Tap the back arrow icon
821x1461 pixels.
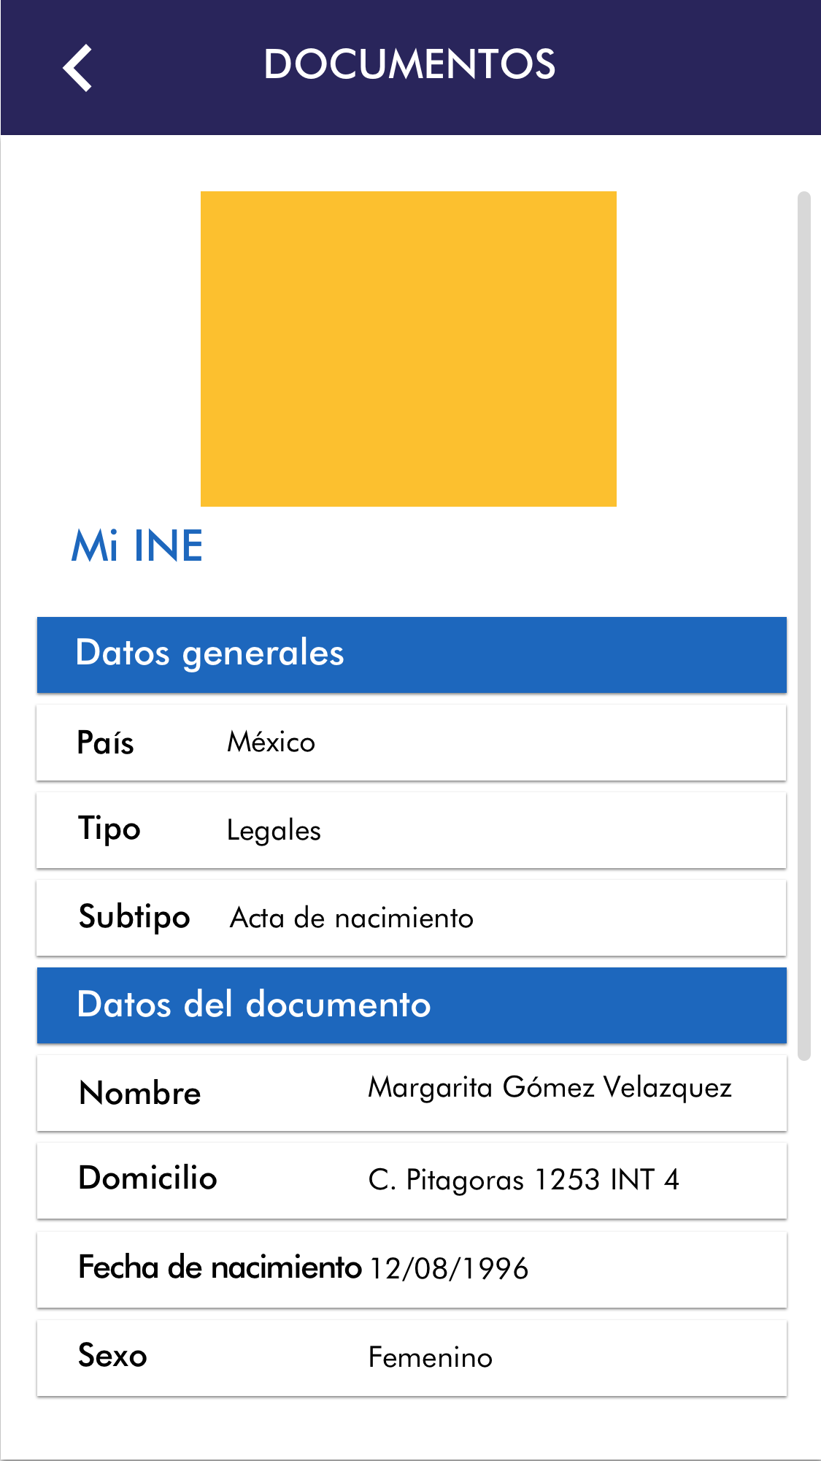[77, 68]
